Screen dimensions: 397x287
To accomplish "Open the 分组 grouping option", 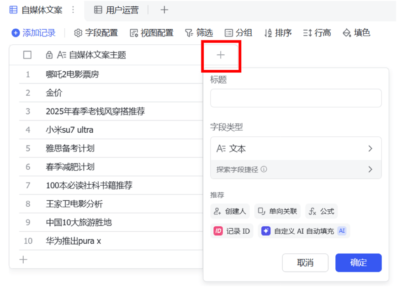I will pyautogui.click(x=238, y=33).
